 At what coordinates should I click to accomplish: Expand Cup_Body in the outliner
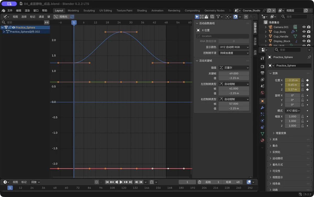(x=266, y=32)
